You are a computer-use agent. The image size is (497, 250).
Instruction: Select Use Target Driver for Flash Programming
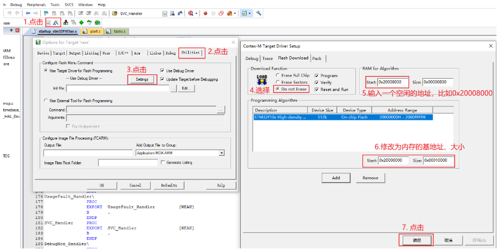click(78, 71)
